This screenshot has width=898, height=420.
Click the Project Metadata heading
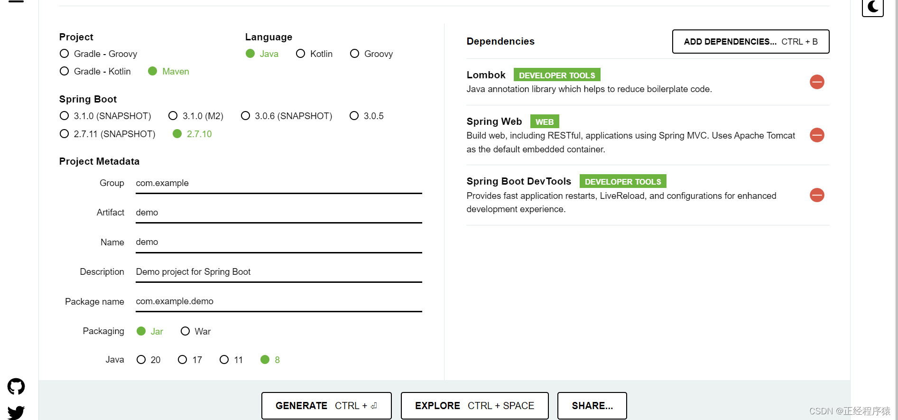(99, 161)
